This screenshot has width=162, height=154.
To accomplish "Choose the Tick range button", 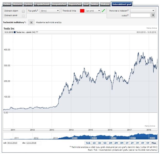I will 88,143.
